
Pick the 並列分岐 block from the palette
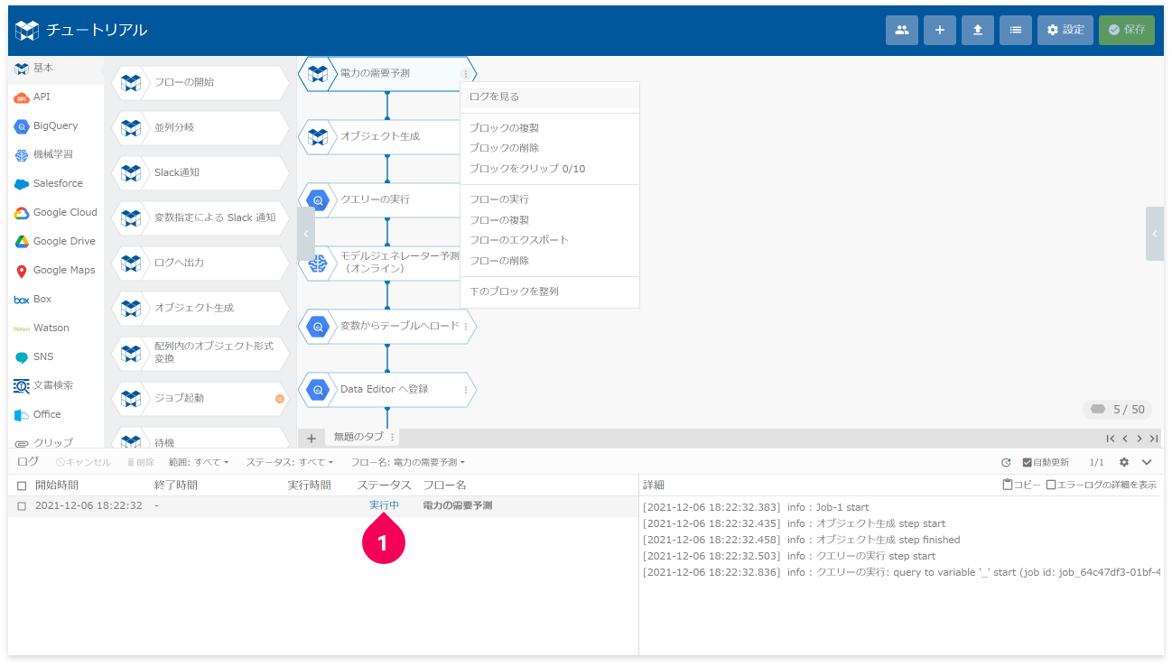click(200, 127)
